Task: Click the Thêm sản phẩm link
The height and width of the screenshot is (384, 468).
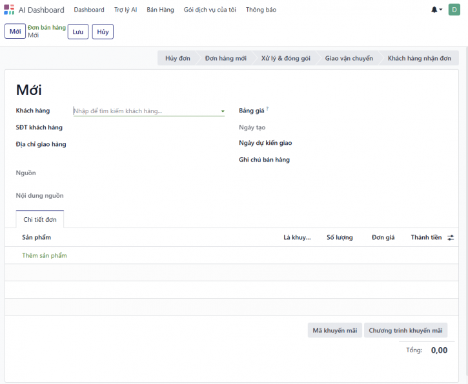Action: coord(45,255)
